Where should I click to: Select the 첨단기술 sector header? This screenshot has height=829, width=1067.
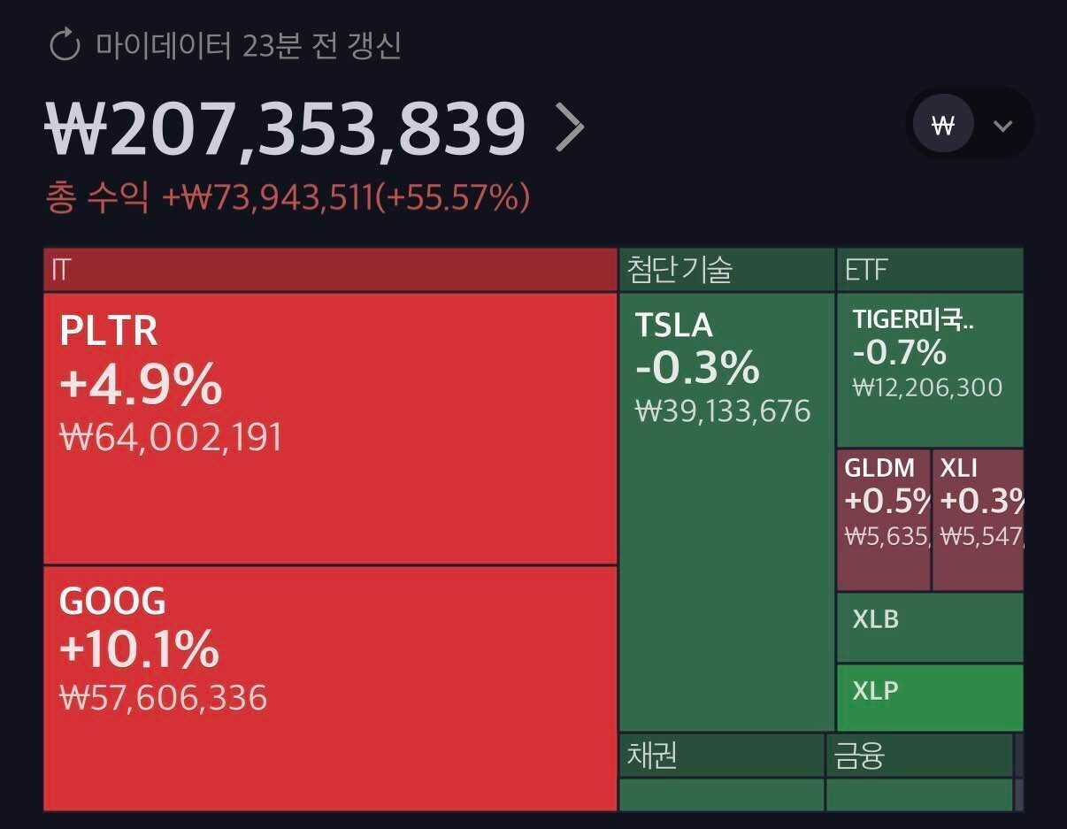click(x=726, y=270)
